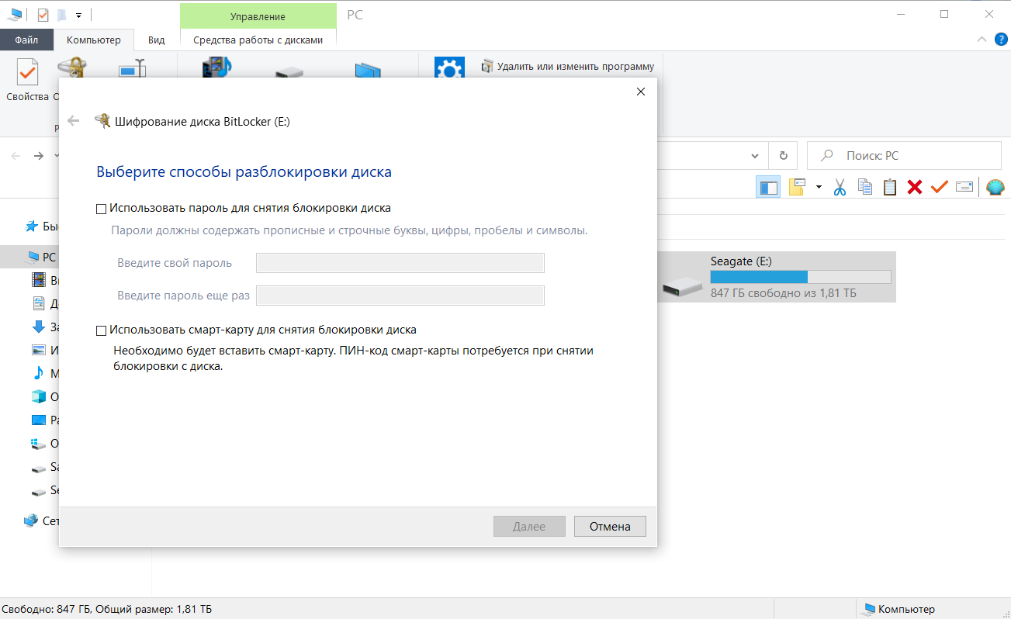Click the properties checkmark in quick access toolbar
1011x619 pixels.
(x=43, y=15)
